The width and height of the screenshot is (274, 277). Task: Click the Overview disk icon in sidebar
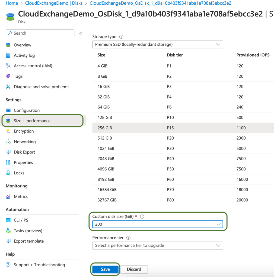click(8, 45)
